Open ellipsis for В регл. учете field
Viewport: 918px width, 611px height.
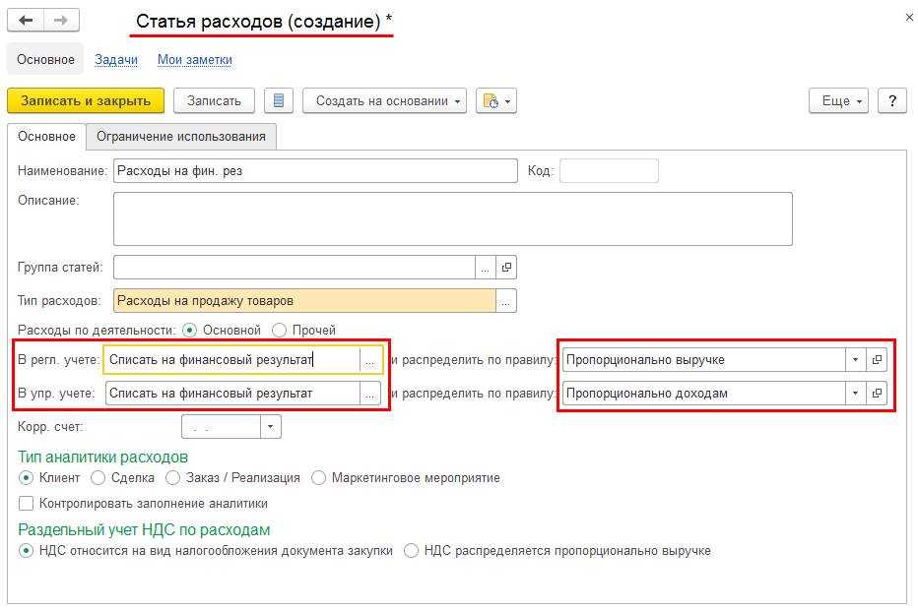370,359
